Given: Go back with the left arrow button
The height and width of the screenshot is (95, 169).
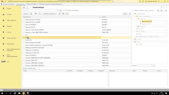Looking at the screenshot, I should pos(24,7).
